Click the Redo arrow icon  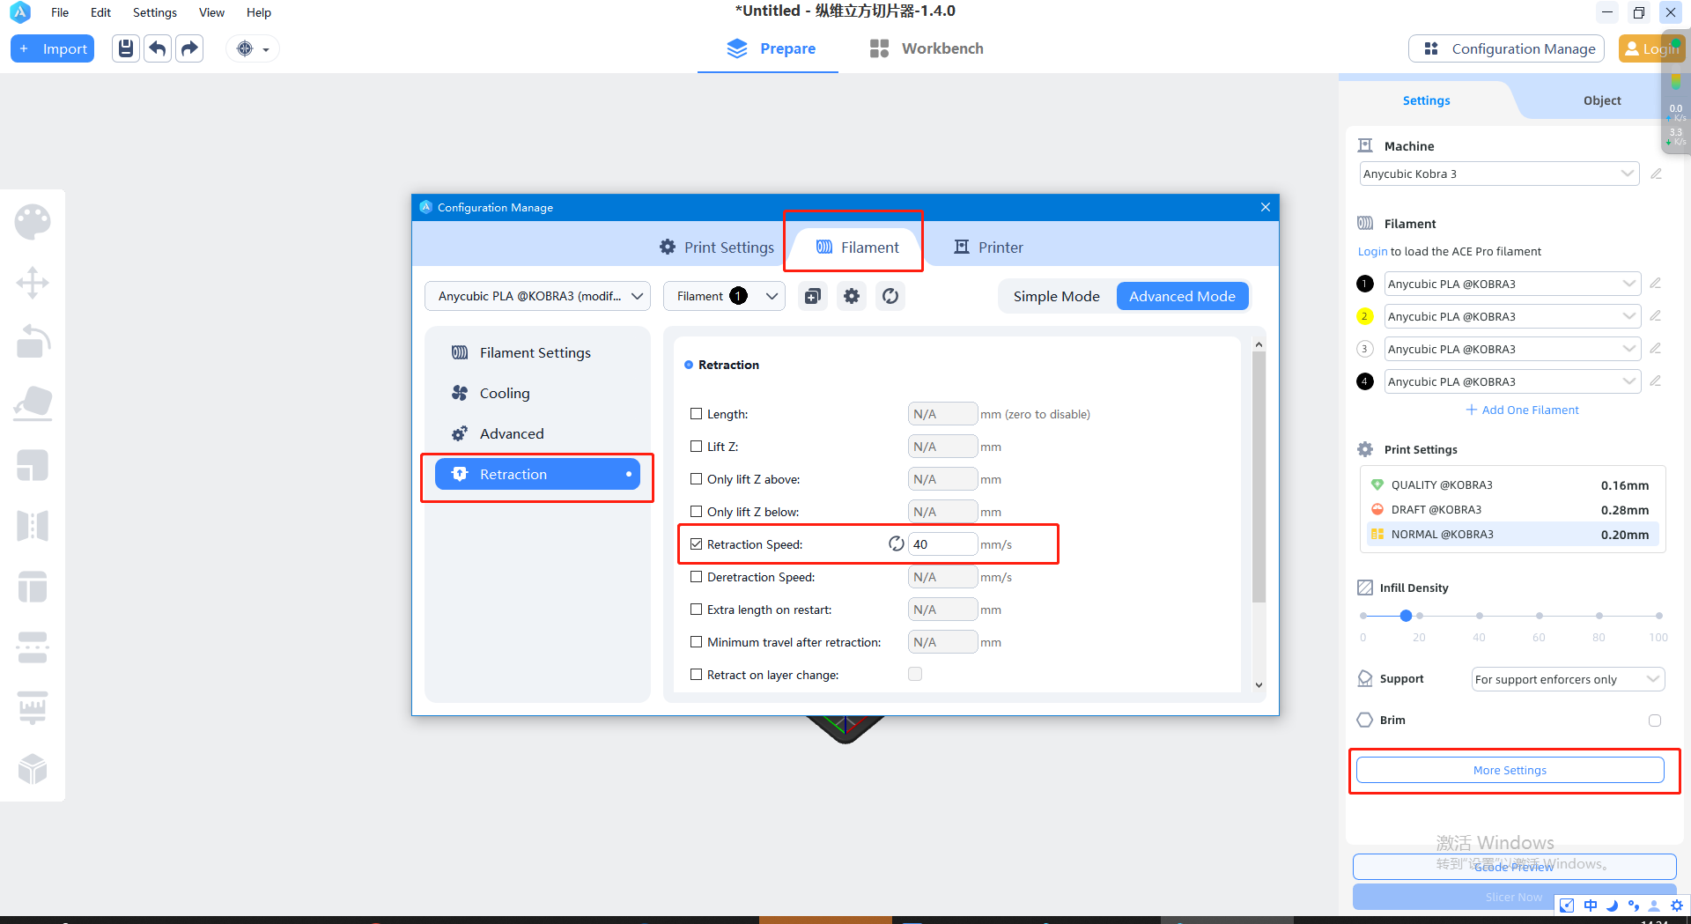189,48
